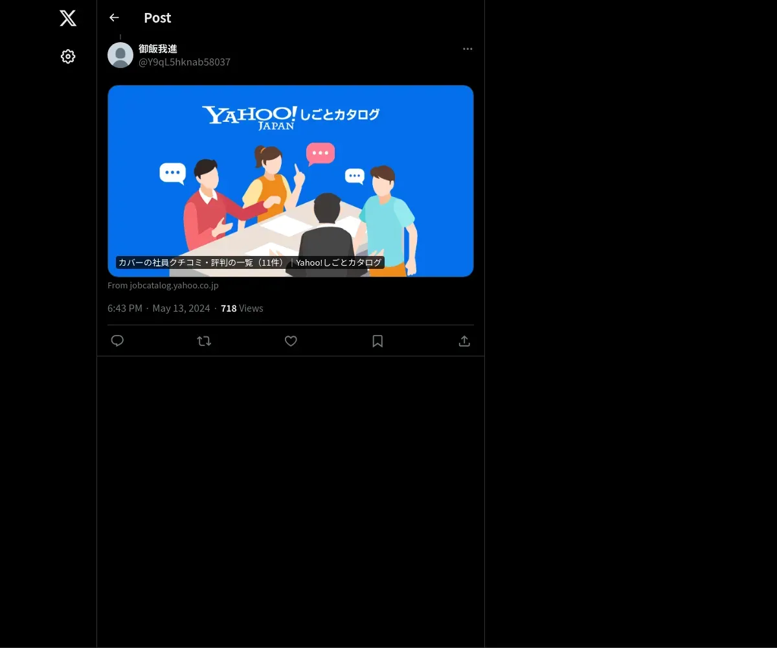Open the card title カバーの社員クチコミ
Image resolution: width=777 pixels, height=648 pixels.
[x=250, y=262]
